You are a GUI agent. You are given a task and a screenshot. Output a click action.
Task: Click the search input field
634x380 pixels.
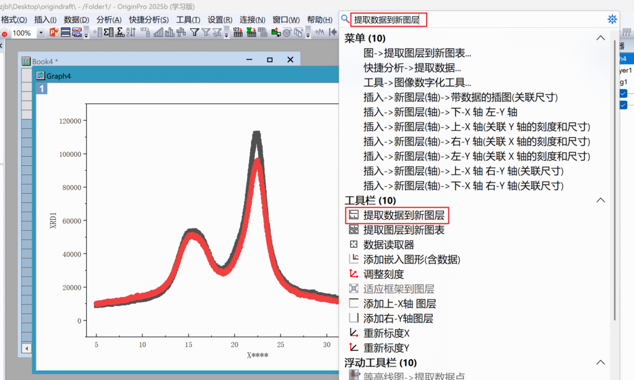click(471, 20)
